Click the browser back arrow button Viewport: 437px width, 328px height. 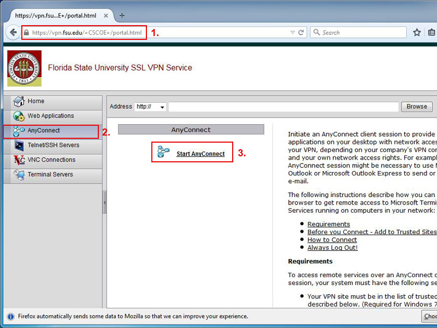pyautogui.click(x=13, y=33)
